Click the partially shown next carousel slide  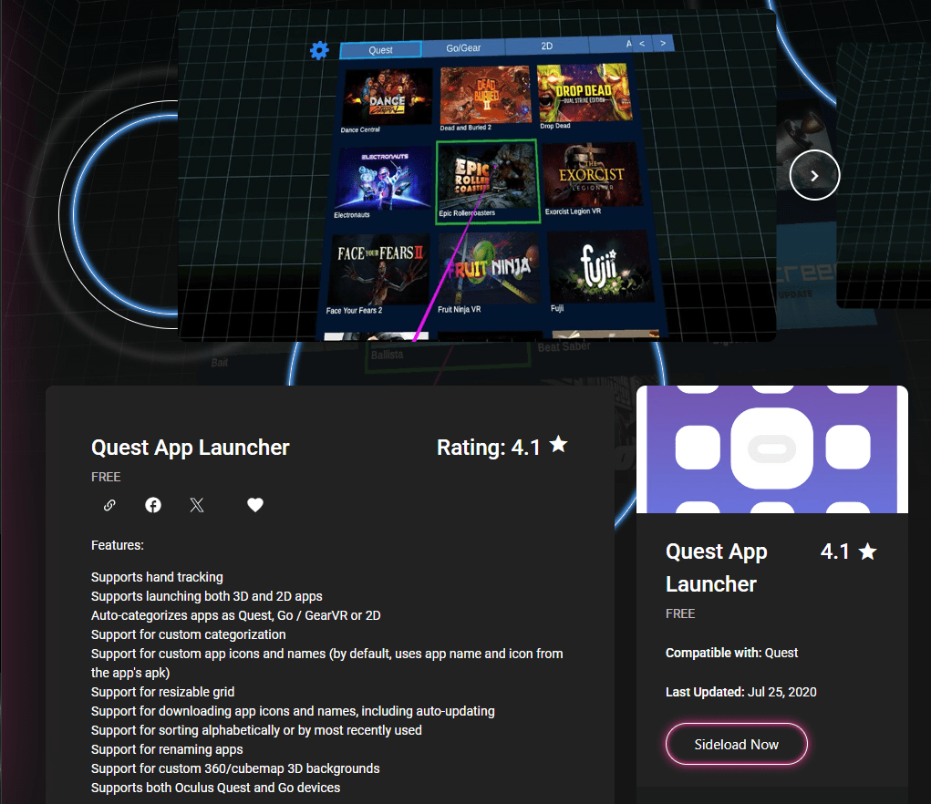pos(884,175)
